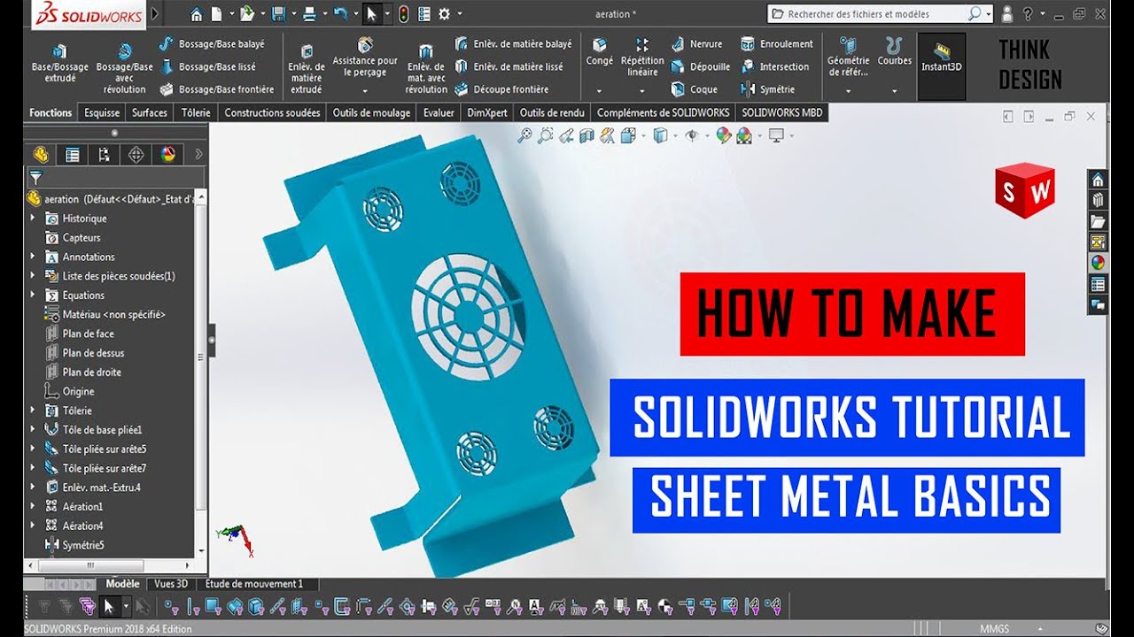The height and width of the screenshot is (637, 1134).
Task: Open Géométrie de référence dropdown arrow
Action: (x=848, y=90)
